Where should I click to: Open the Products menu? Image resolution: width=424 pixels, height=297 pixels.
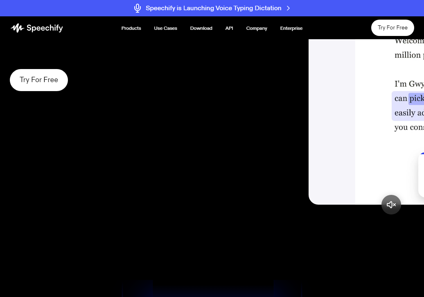[x=131, y=28]
